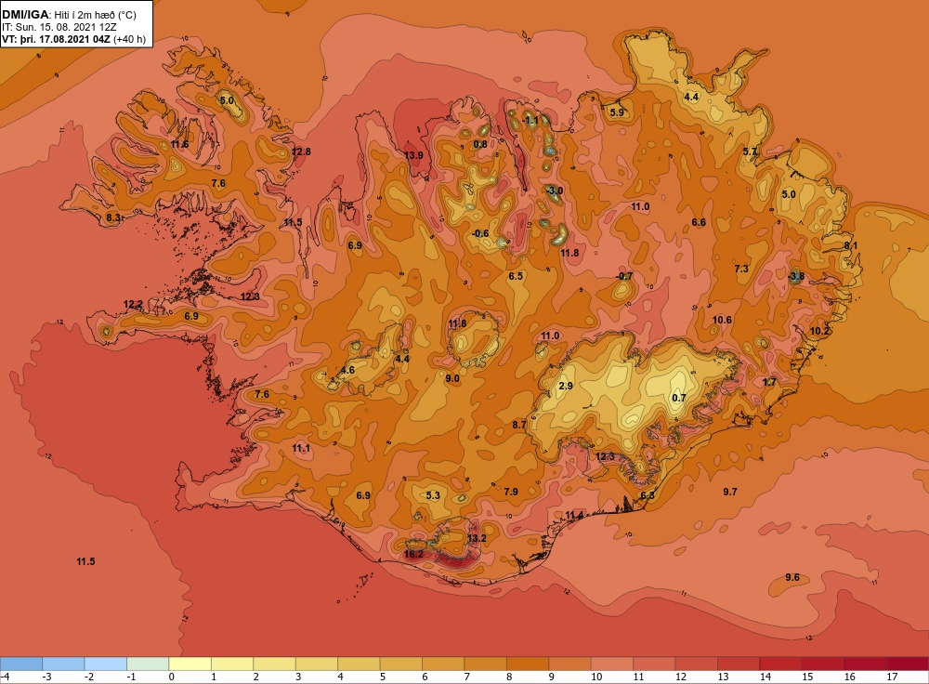
Task: Click the -0.7 temperature value
Action: (624, 276)
